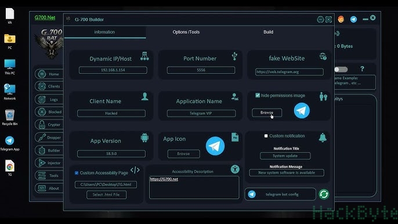Viewport: 398px width, 224px height.
Task: Click the person icon beside Client Name
Action: click(144, 96)
